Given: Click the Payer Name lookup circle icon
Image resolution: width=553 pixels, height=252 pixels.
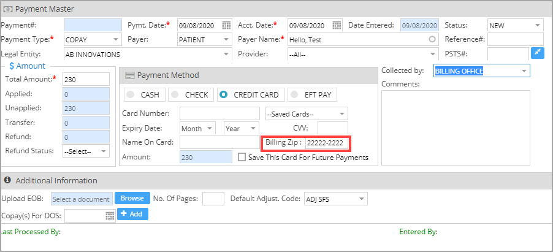Looking at the screenshot, I should (x=432, y=39).
